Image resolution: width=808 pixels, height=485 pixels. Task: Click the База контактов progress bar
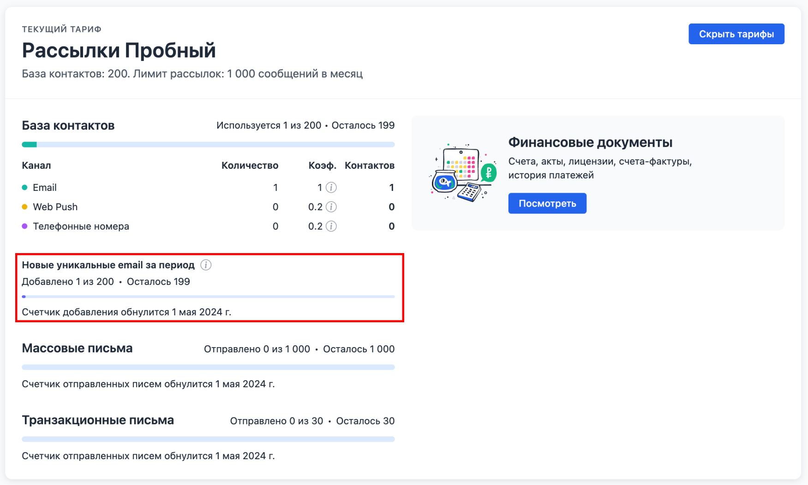coord(208,145)
